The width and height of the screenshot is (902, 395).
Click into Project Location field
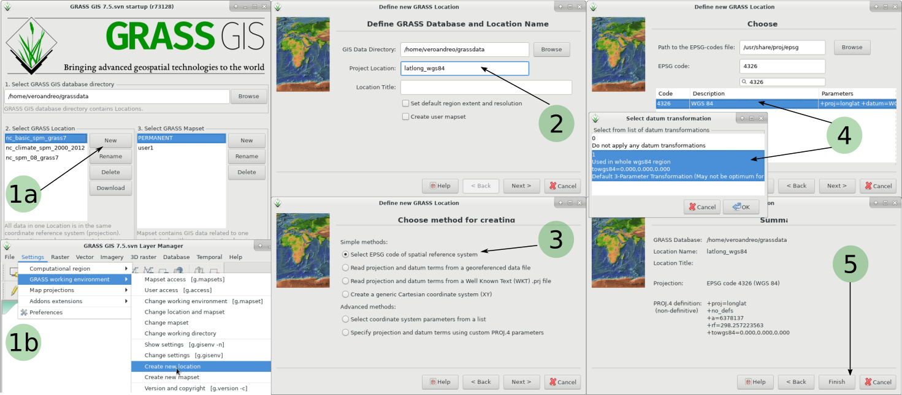tap(465, 68)
